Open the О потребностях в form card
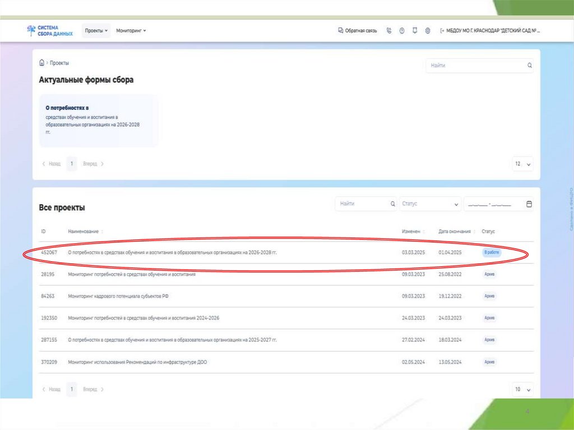Image resolution: width=574 pixels, height=430 pixels. click(x=99, y=121)
